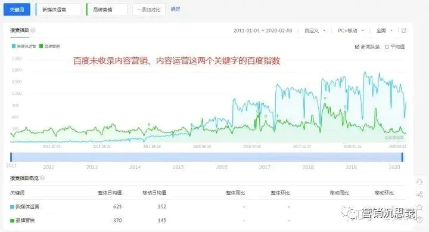Screen dimensions: 429x232
Task: Click the value 623 in the table
Action: click(x=117, y=206)
